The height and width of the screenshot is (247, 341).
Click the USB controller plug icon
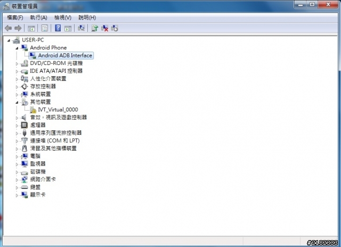25,133
